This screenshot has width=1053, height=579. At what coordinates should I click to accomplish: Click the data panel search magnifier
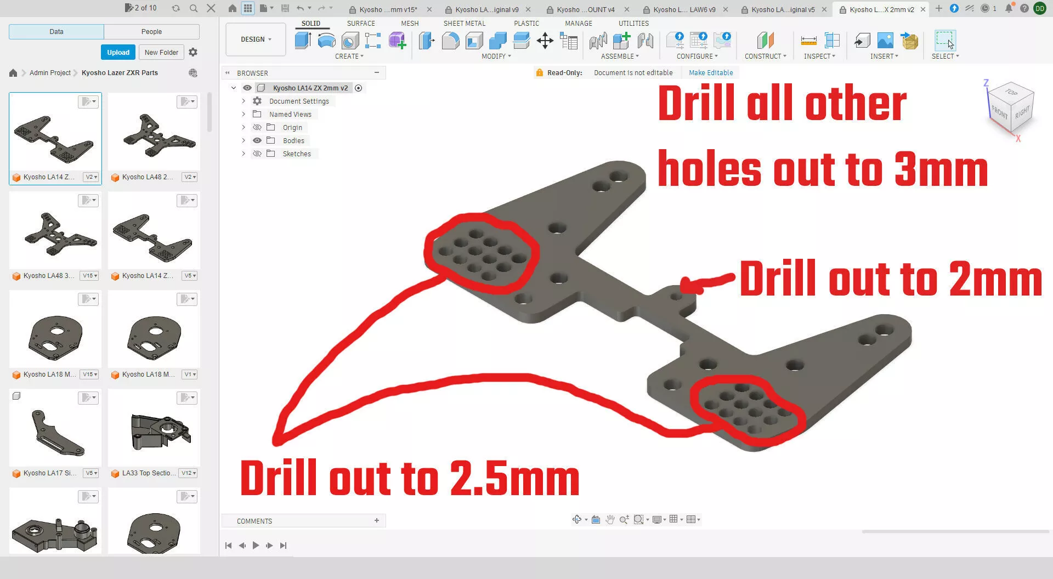click(193, 8)
